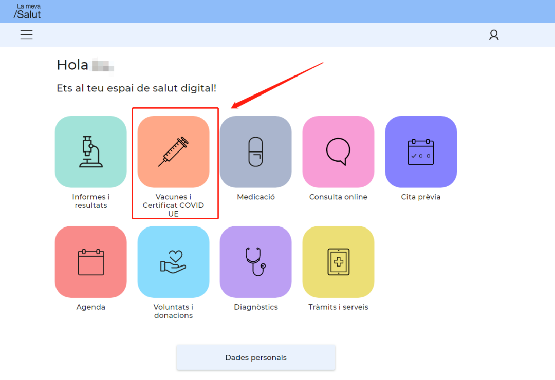Image resolution: width=555 pixels, height=380 pixels.
Task: Open the Agenda calendar tile
Action: (x=90, y=262)
